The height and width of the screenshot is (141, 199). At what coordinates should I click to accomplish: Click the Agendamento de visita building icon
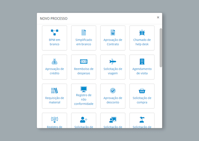(x=142, y=61)
